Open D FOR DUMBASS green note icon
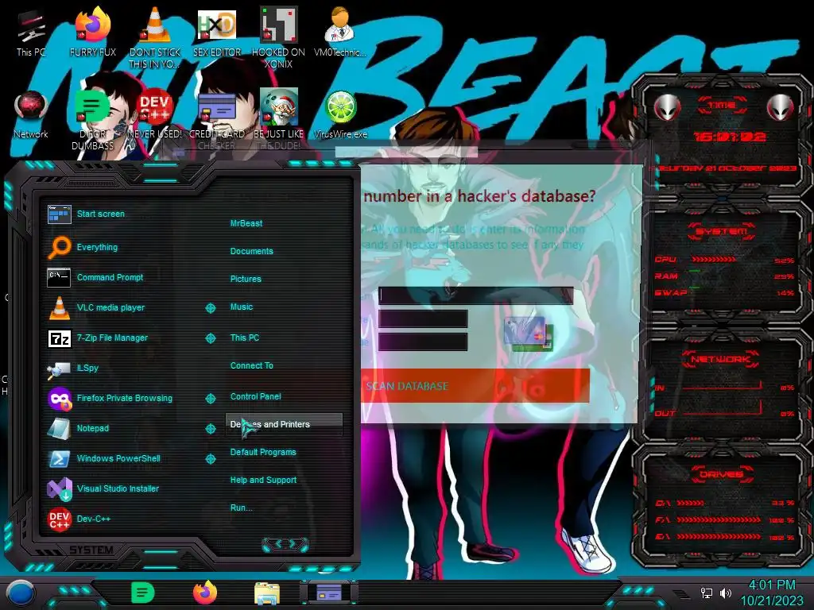Image resolution: width=814 pixels, height=610 pixels. click(x=93, y=121)
